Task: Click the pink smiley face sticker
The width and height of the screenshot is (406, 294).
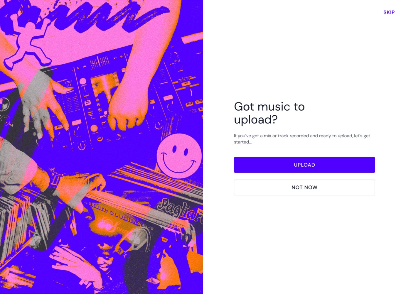Action: tap(179, 156)
